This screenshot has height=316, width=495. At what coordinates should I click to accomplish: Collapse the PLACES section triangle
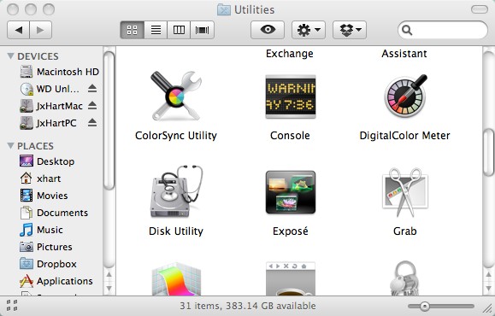click(x=10, y=145)
